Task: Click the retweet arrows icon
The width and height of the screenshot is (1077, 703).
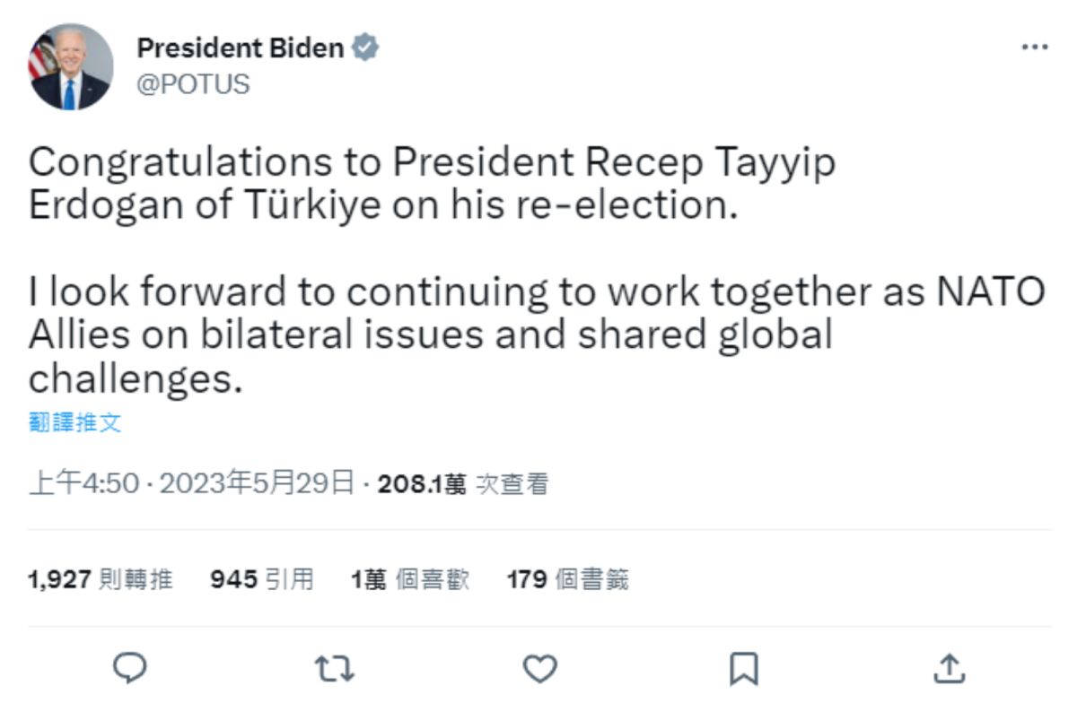Action: point(335,667)
